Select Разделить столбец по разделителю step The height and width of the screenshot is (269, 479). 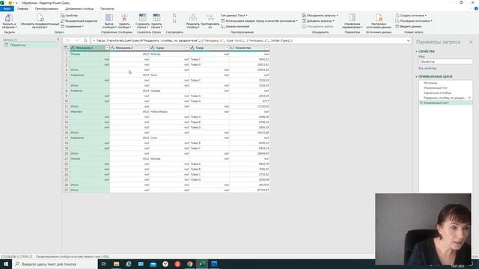pyautogui.click(x=444, y=98)
